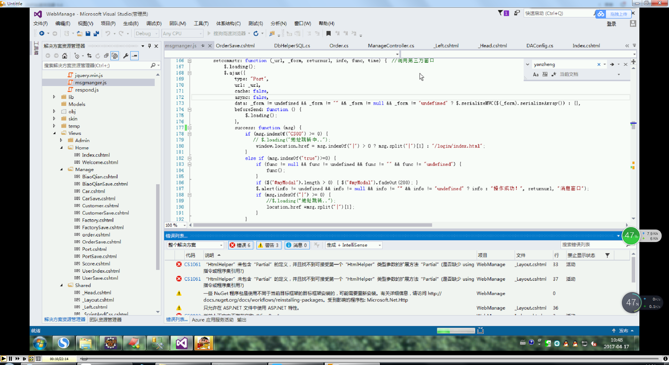
Task: Switch to DbHelperSQL.cs tab
Action: [292, 46]
